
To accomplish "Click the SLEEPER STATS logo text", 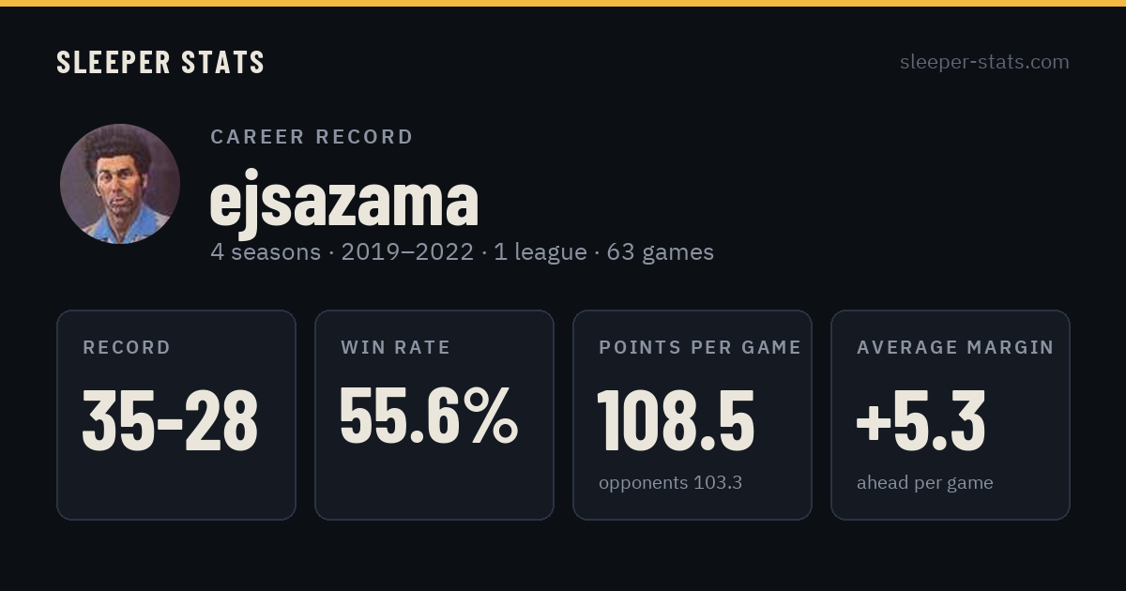I will pyautogui.click(x=160, y=63).
